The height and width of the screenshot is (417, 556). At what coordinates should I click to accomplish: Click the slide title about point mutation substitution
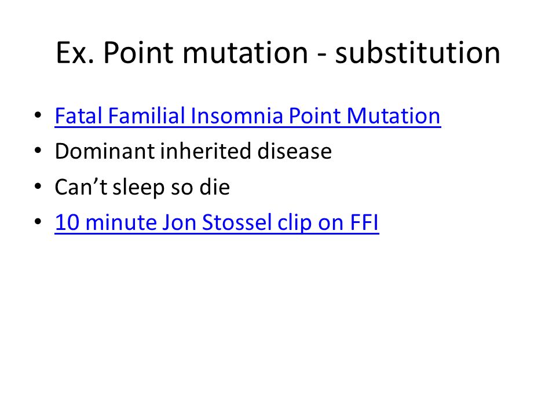pyautogui.click(x=278, y=53)
